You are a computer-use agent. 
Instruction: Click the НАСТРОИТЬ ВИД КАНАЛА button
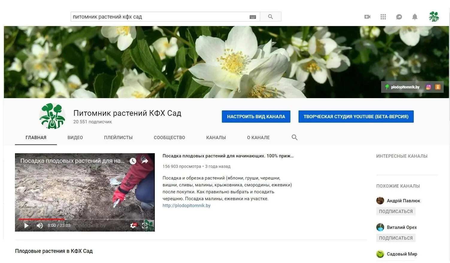(x=256, y=117)
